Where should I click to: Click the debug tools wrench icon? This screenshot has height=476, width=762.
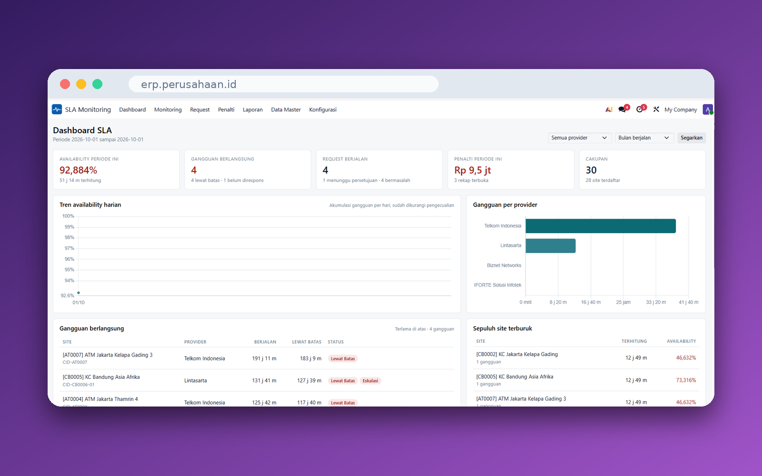click(x=656, y=109)
